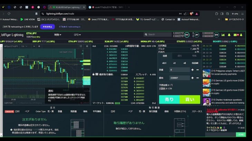Zoom out chart with minus button
This screenshot has width=252, height=141.
(34, 46)
